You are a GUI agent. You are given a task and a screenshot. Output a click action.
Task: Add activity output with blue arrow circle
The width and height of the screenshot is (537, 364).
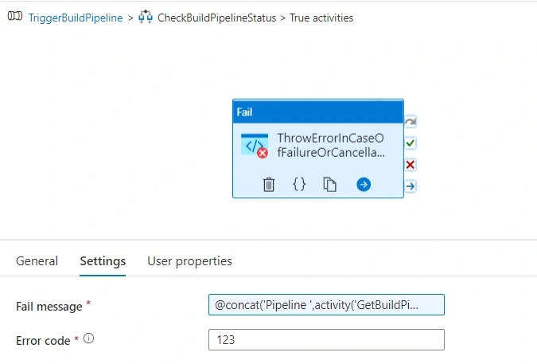click(364, 185)
